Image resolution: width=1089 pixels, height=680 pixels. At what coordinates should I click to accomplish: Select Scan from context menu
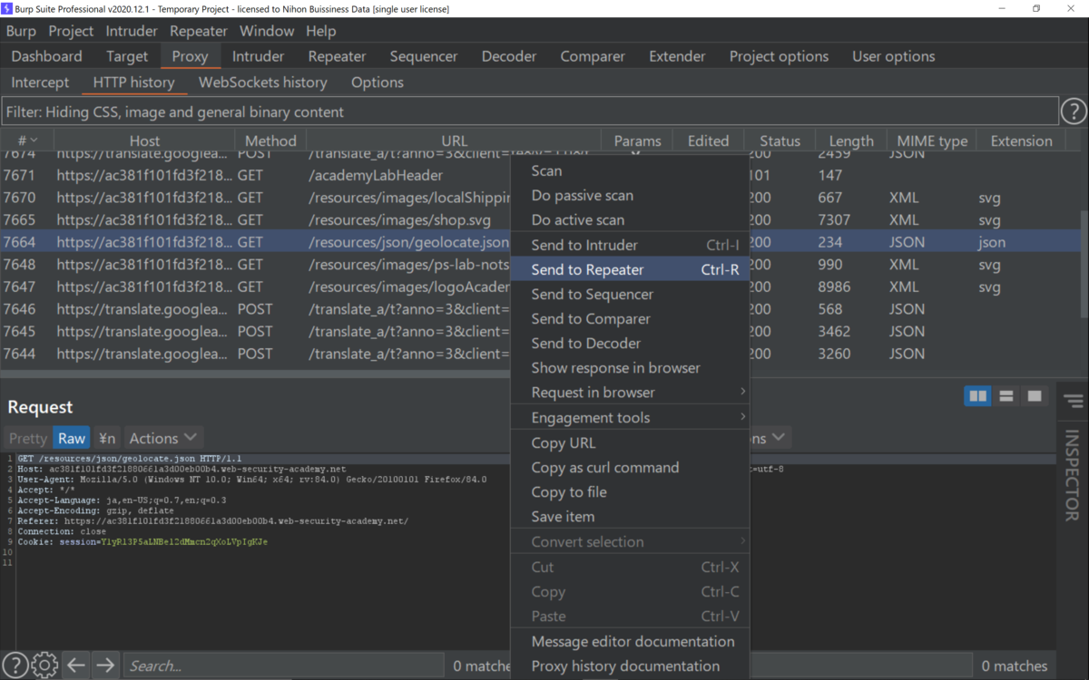point(631,170)
